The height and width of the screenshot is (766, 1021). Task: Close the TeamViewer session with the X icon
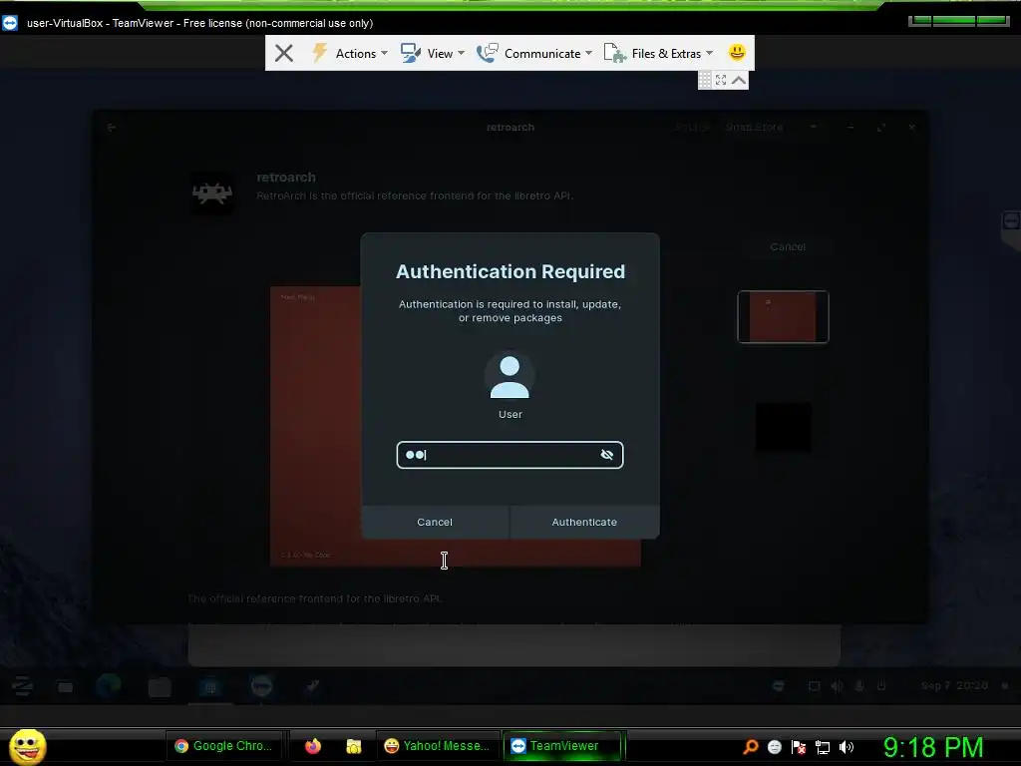click(284, 53)
